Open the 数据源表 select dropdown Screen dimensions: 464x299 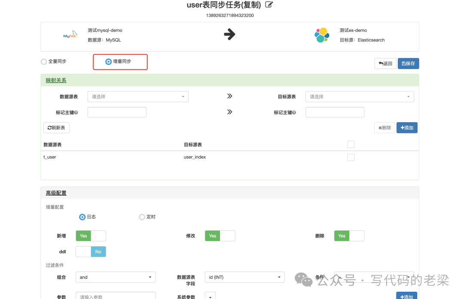tap(138, 97)
